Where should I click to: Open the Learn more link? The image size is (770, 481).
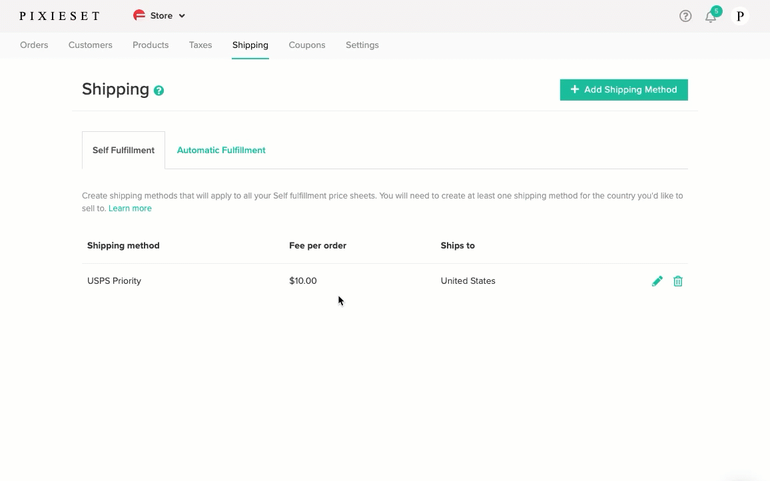click(x=130, y=208)
